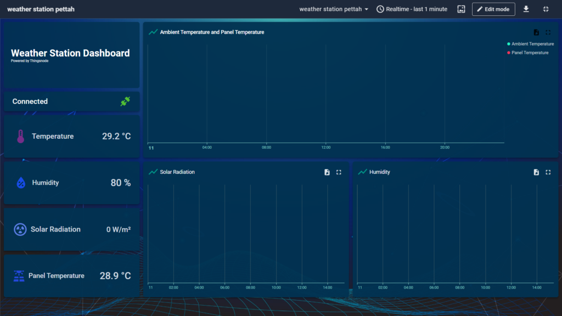Viewport: 562px width, 316px height.
Task: Click trend icon beside Humidity chart title
Action: 362,172
